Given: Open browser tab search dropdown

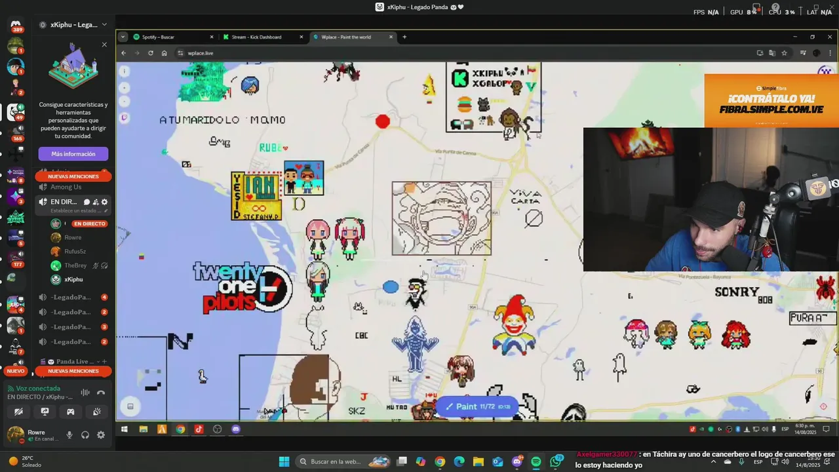Looking at the screenshot, I should (x=123, y=37).
